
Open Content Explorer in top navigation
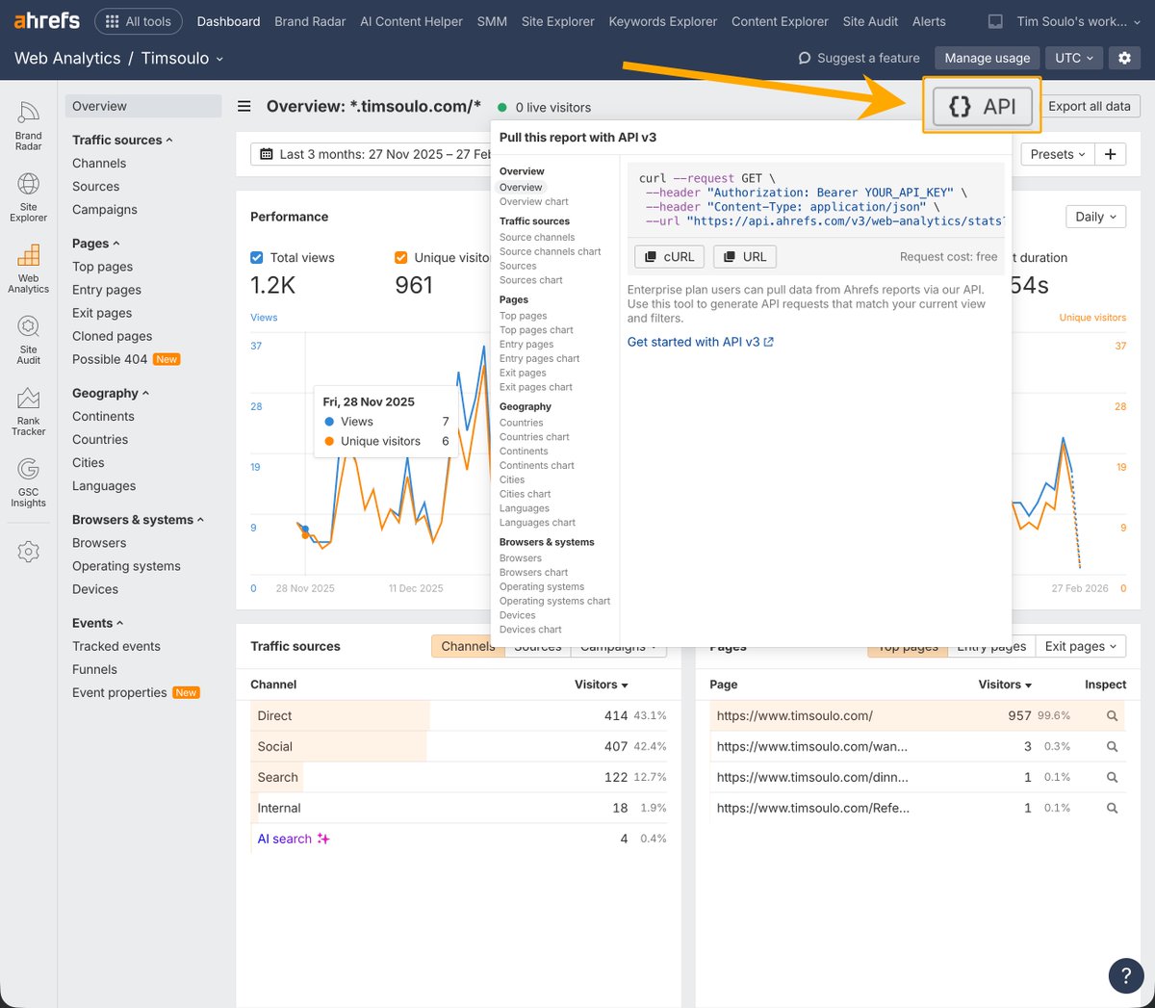click(x=780, y=21)
